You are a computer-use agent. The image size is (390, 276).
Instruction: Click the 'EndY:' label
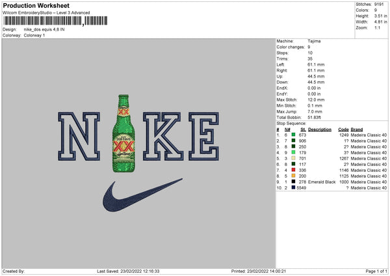click(x=282, y=94)
